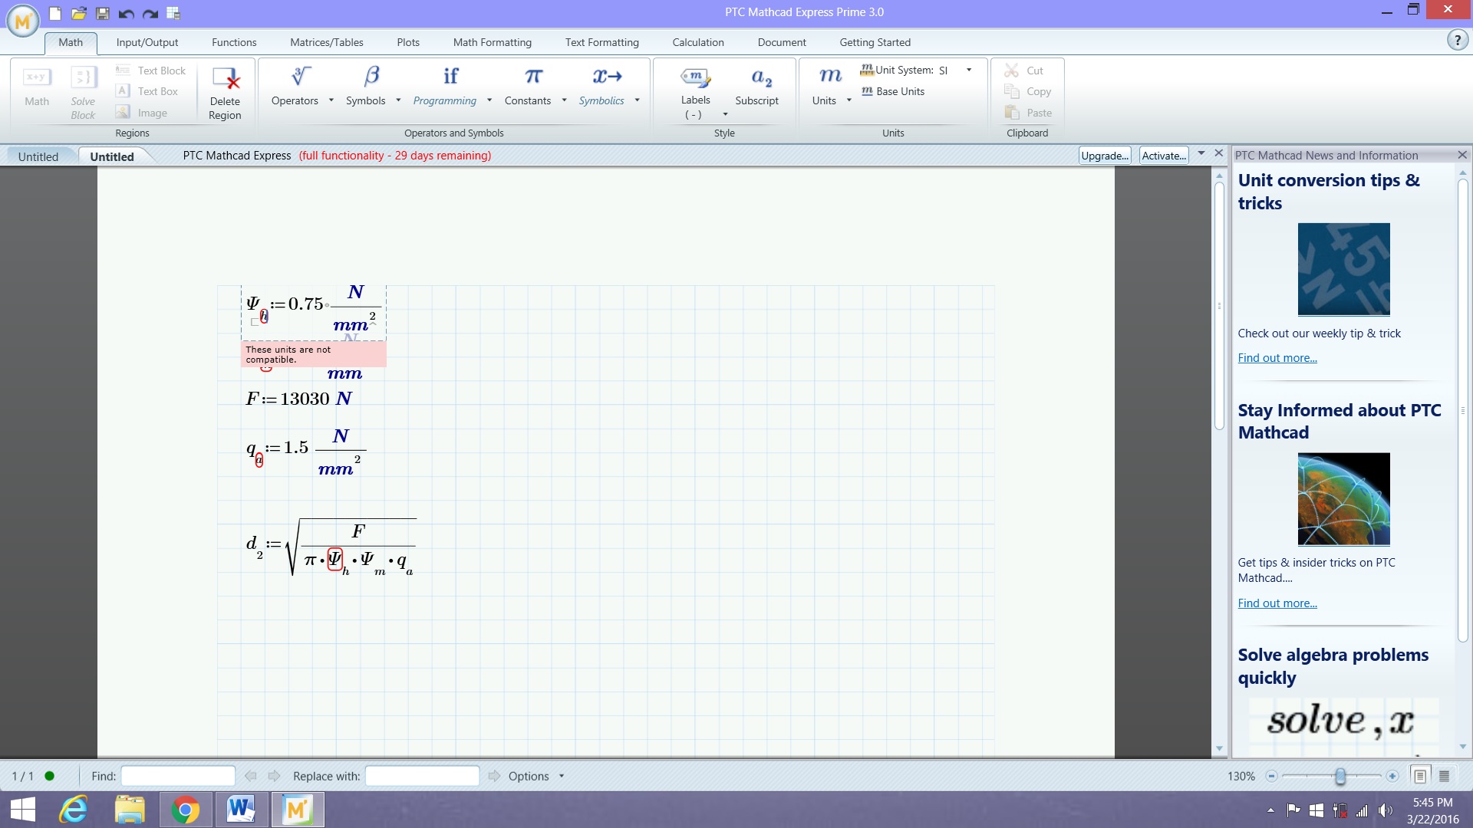
Task: Switch to the Input/Output ribbon tab
Action: (147, 42)
